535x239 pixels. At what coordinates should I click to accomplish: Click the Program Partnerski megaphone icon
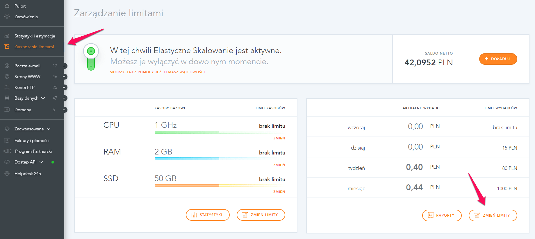(7, 151)
